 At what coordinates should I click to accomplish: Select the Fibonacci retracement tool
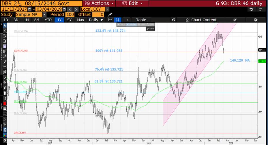[5, 46]
